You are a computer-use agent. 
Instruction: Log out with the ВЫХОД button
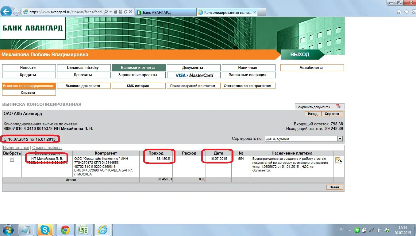coord(300,54)
